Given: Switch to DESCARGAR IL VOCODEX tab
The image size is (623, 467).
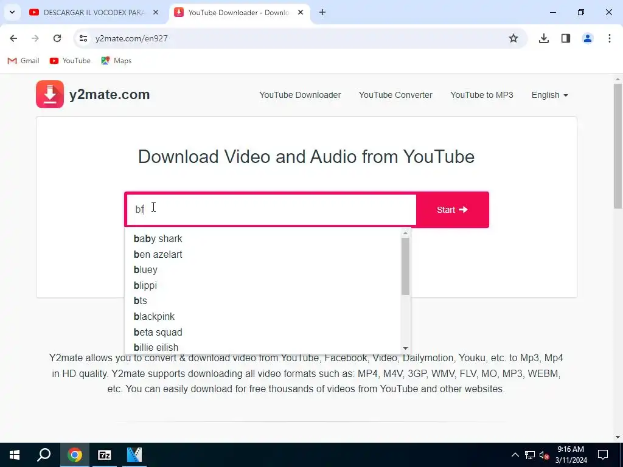Looking at the screenshot, I should click(x=94, y=13).
